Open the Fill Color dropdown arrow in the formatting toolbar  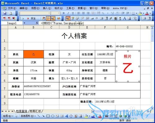click(x=144, y=13)
